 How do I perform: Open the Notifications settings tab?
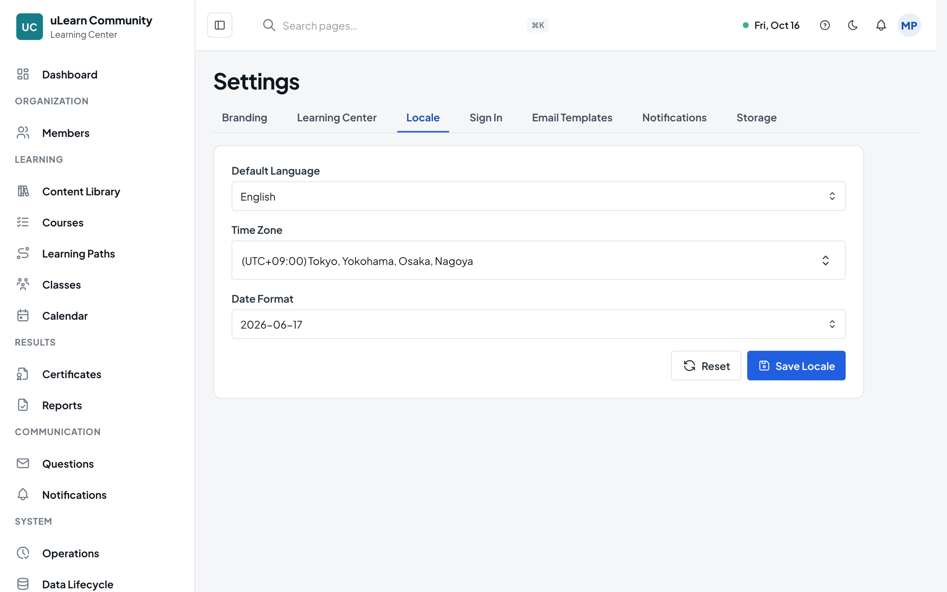point(674,117)
